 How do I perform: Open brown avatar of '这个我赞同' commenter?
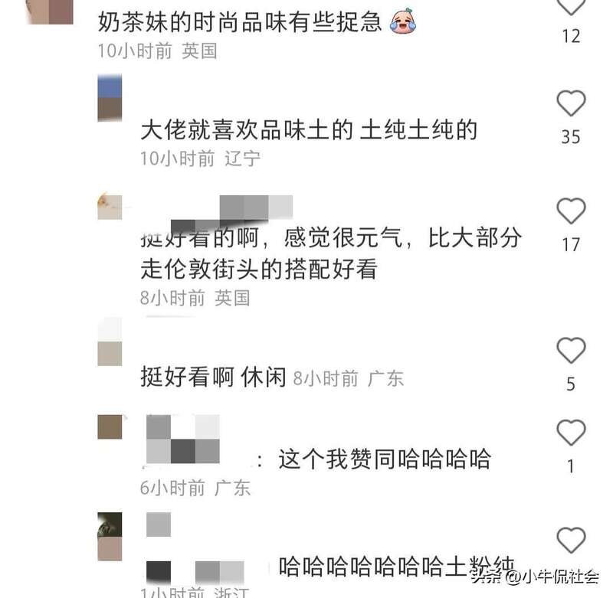coord(110,427)
